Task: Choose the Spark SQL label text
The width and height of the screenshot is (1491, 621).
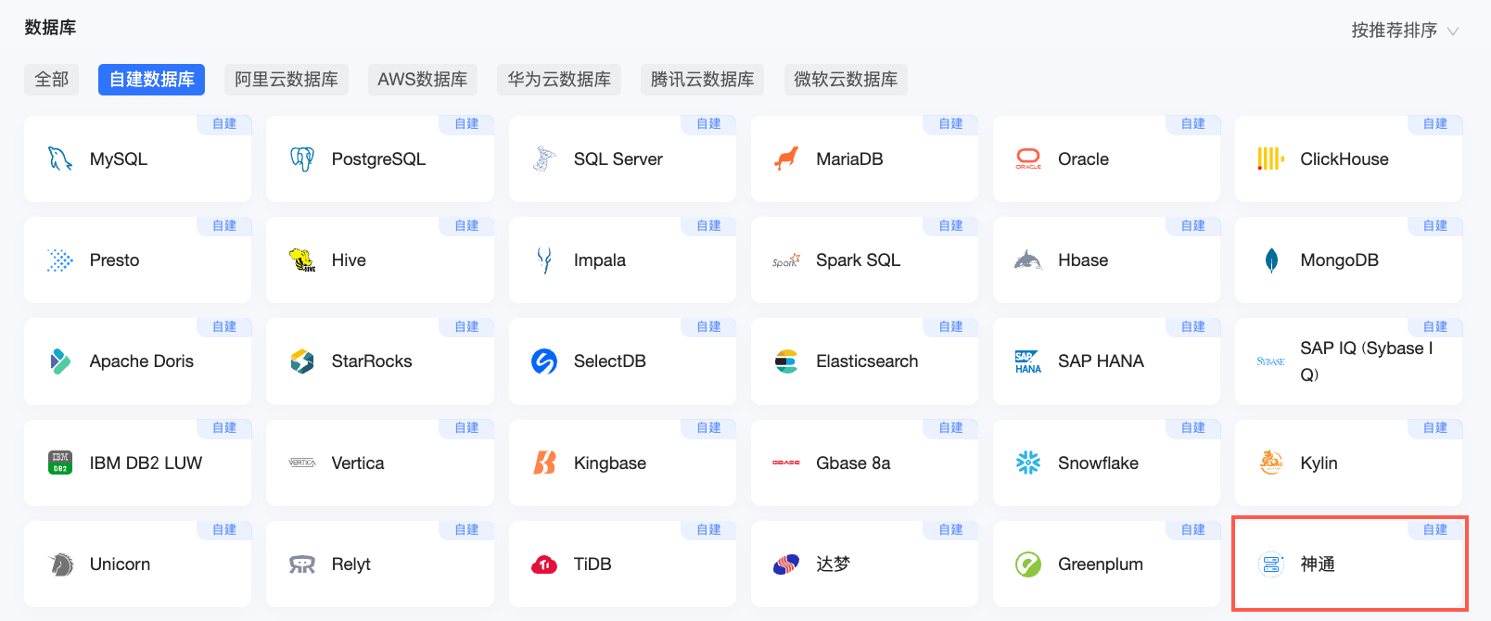Action: (x=859, y=260)
